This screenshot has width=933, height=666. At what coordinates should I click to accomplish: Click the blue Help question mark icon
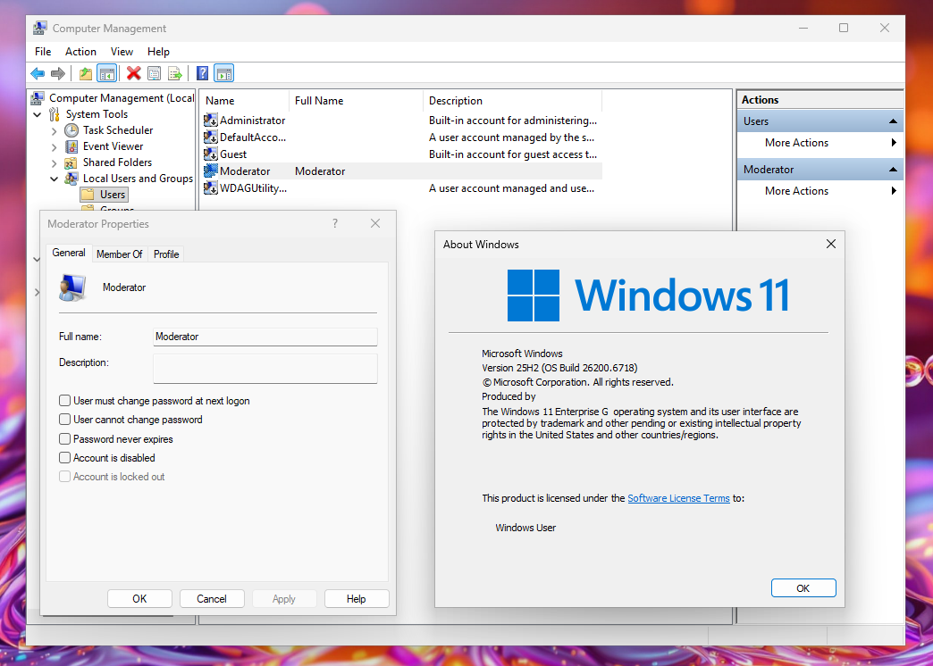[202, 73]
